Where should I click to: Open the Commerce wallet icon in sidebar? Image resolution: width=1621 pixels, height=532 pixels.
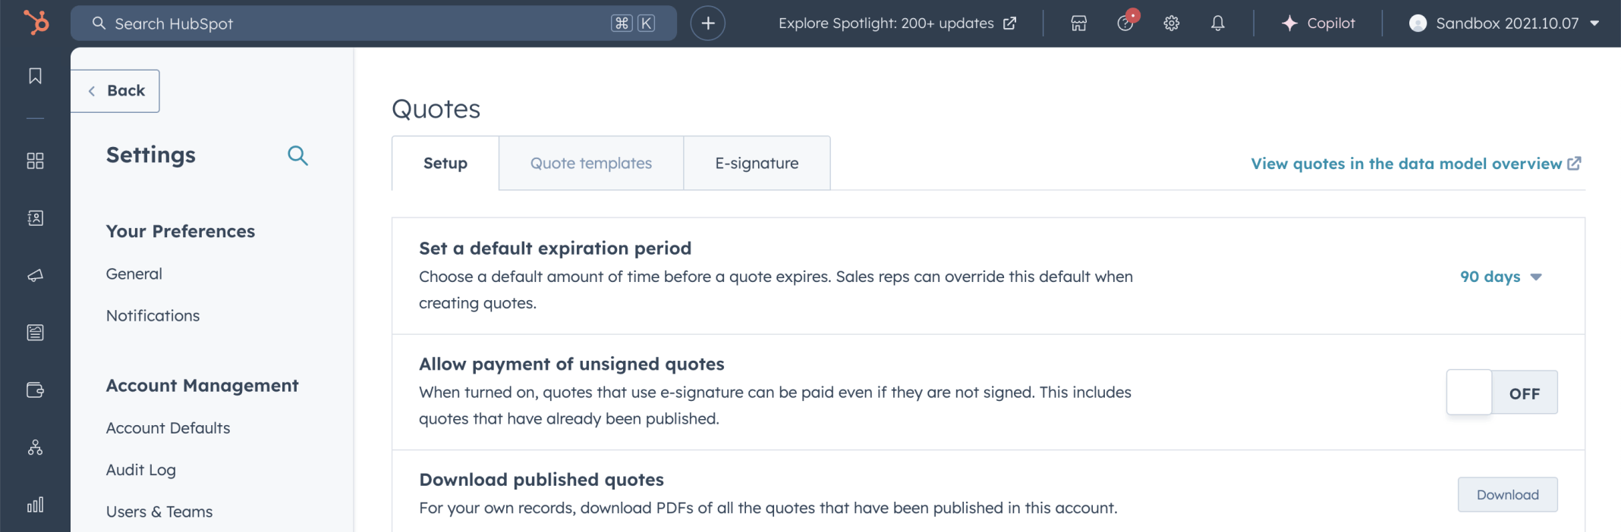[35, 390]
